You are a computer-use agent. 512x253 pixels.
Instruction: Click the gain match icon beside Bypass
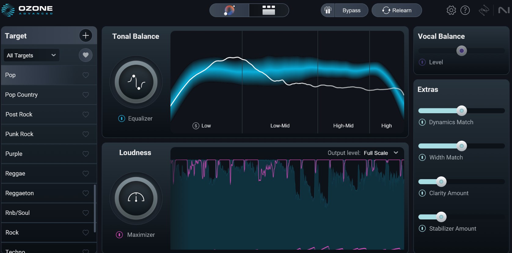click(x=328, y=10)
